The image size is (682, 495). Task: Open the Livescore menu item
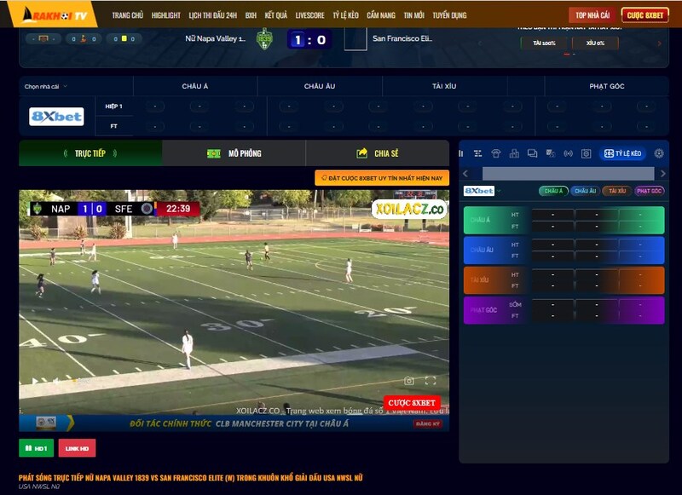coord(309,15)
